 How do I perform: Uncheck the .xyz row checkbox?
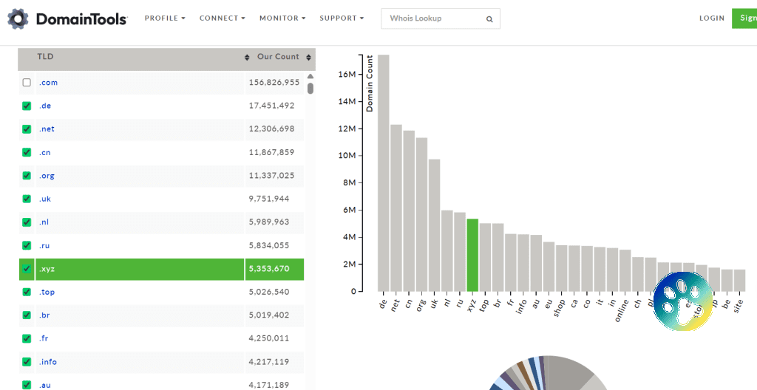pyautogui.click(x=27, y=269)
